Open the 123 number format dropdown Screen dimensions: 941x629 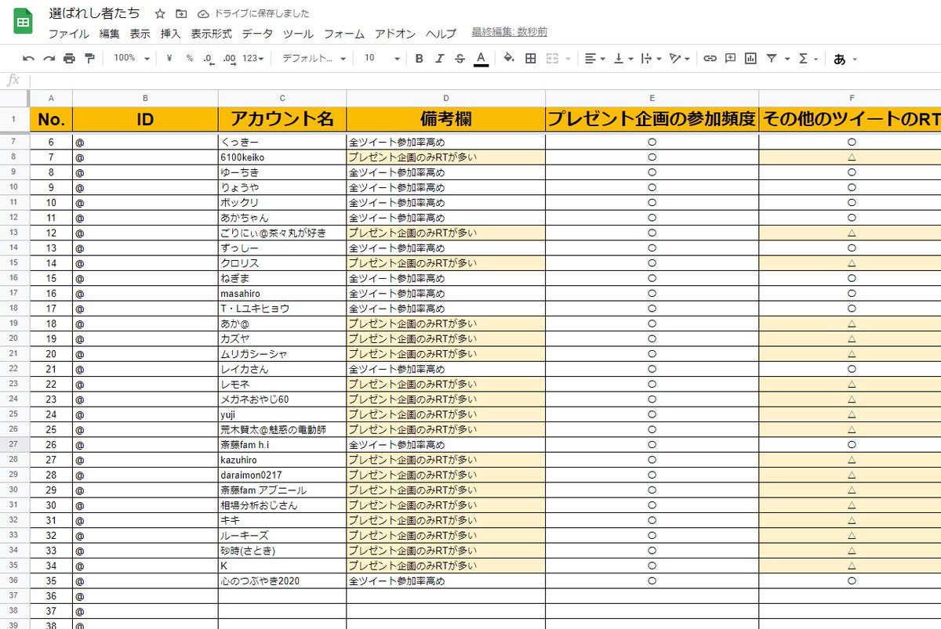pos(253,58)
